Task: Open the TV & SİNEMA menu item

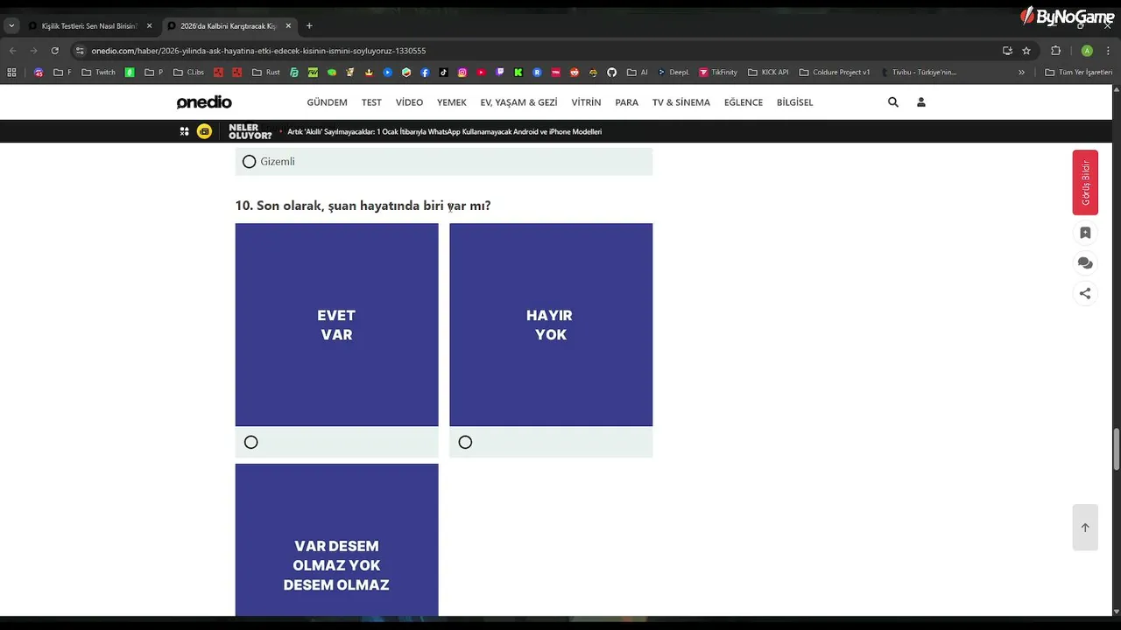Action: pyautogui.click(x=681, y=102)
